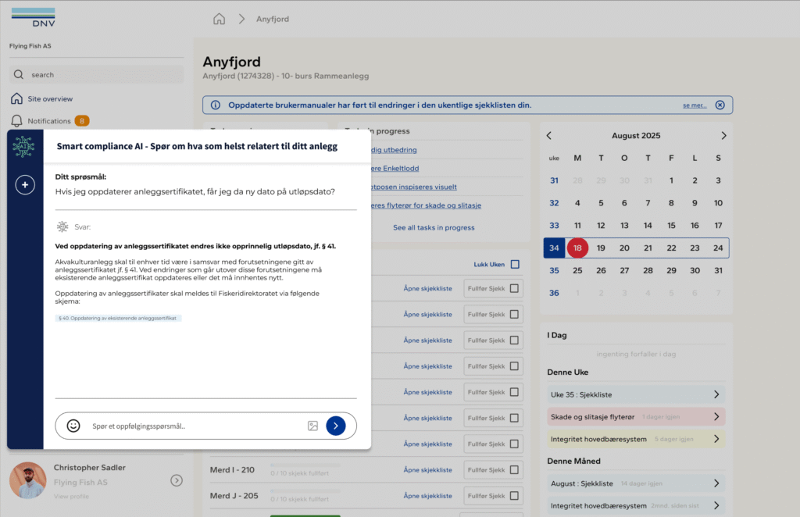Attach image via picture icon in chat
The width and height of the screenshot is (800, 517).
(x=312, y=426)
